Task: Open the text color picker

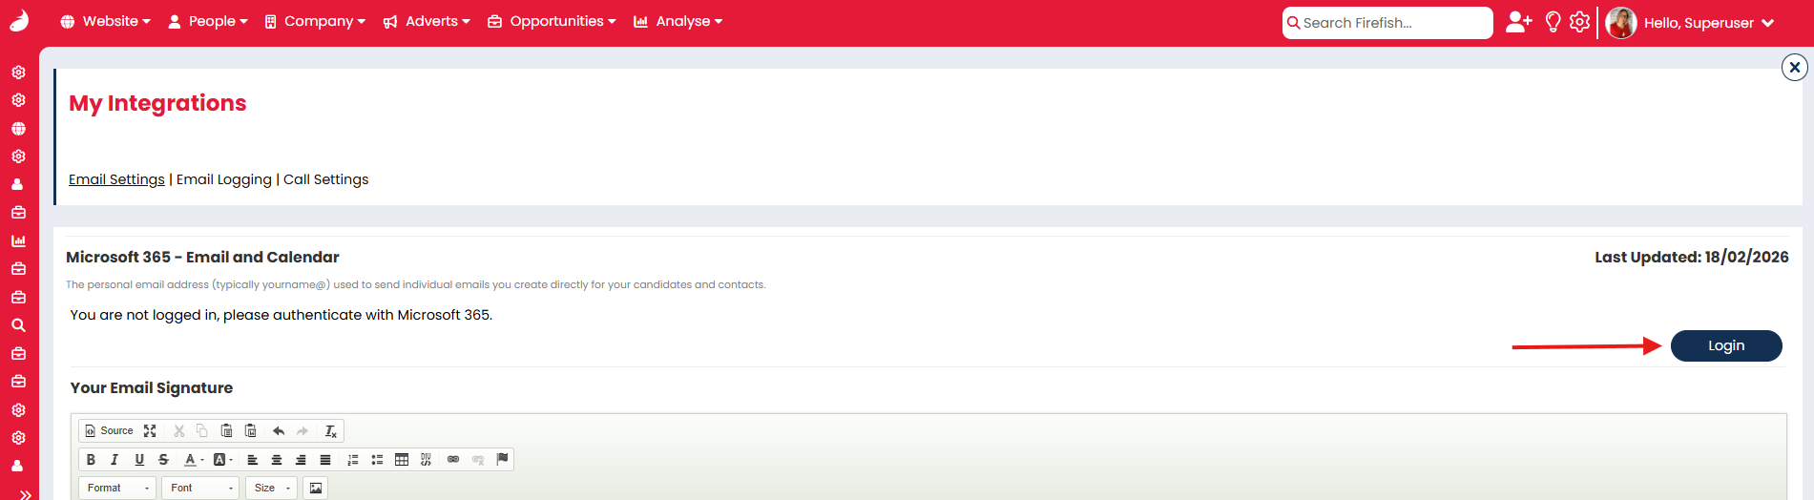Action: click(194, 460)
